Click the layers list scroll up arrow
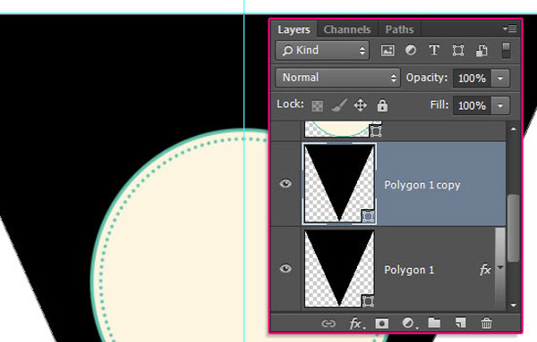The image size is (537, 342). point(513,129)
